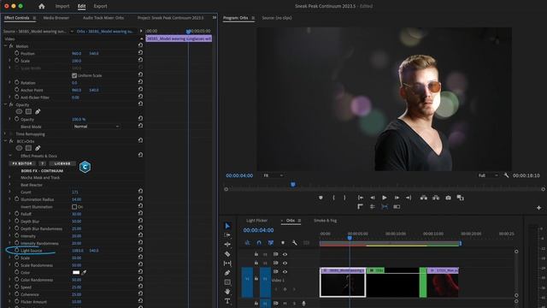Open Blend Mode Normal dropdown
Screen dimensions: 547x308
[x=97, y=127]
